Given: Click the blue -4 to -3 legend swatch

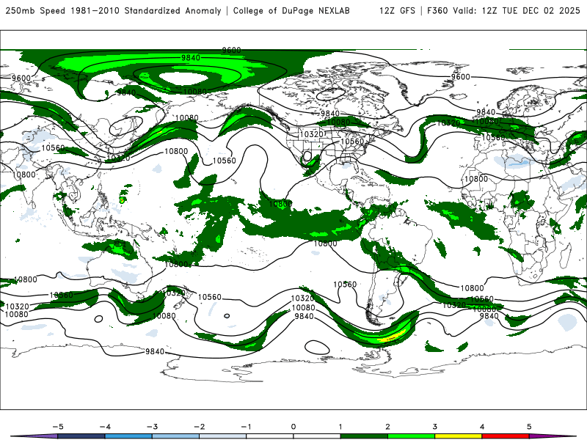Looking at the screenshot, I should [x=128, y=436].
